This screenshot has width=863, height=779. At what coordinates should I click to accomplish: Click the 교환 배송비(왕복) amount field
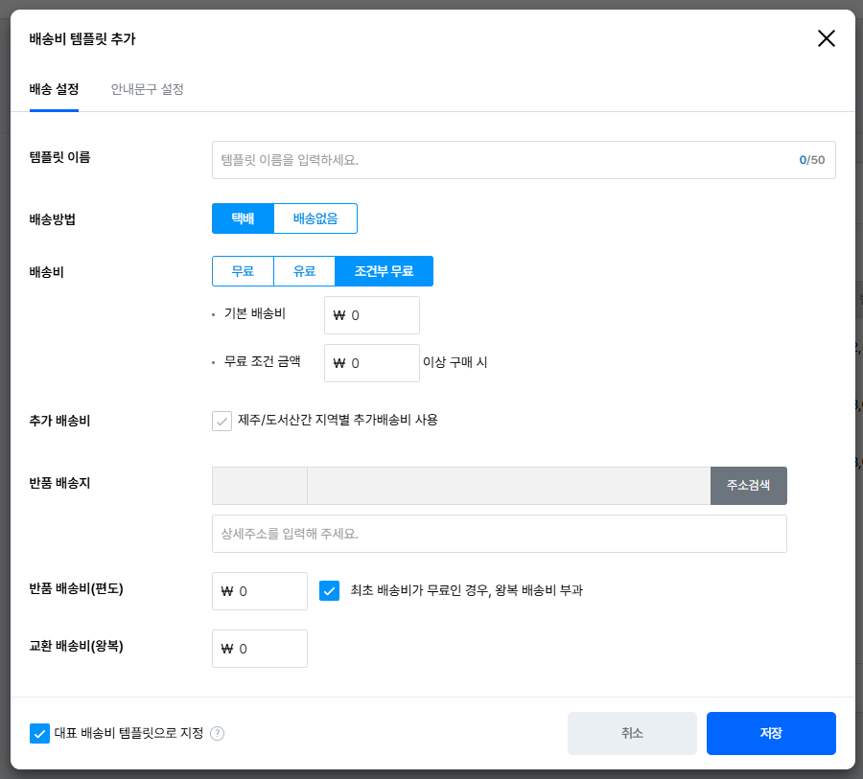268,649
